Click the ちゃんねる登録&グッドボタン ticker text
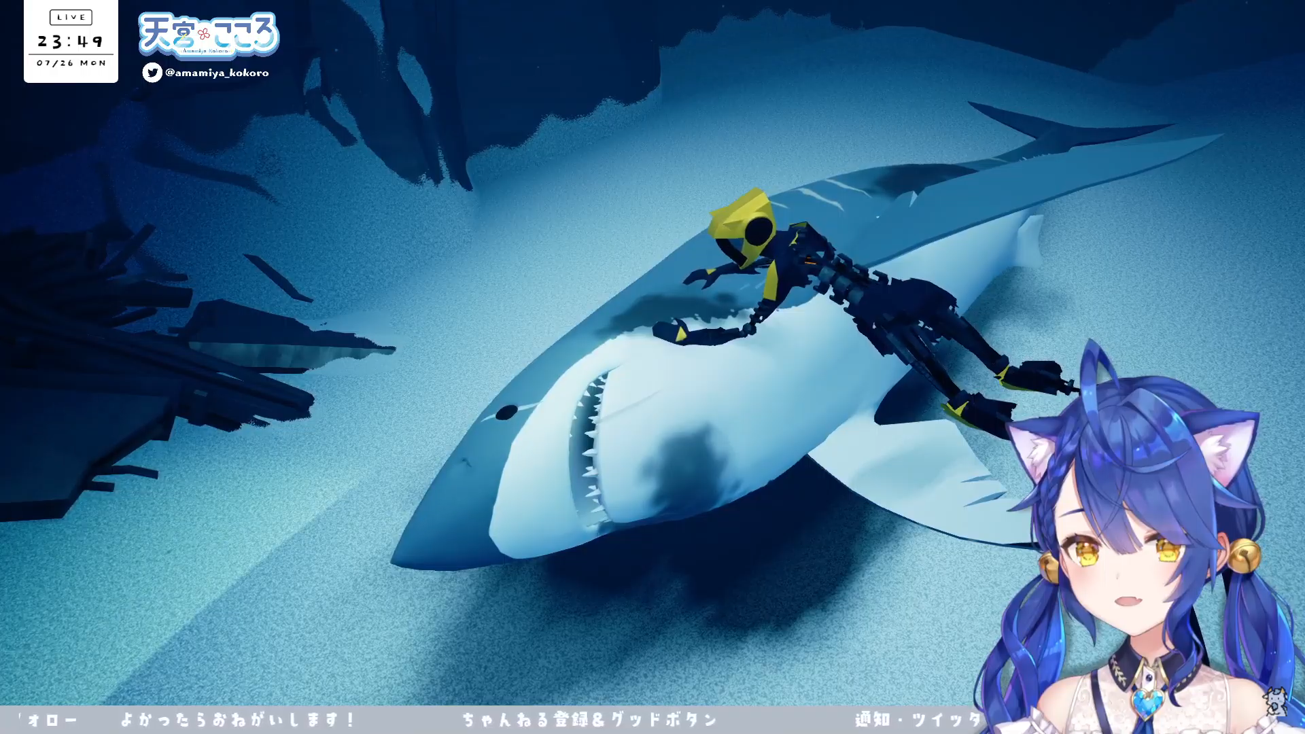Screen dimensions: 1305x734 (590, 719)
